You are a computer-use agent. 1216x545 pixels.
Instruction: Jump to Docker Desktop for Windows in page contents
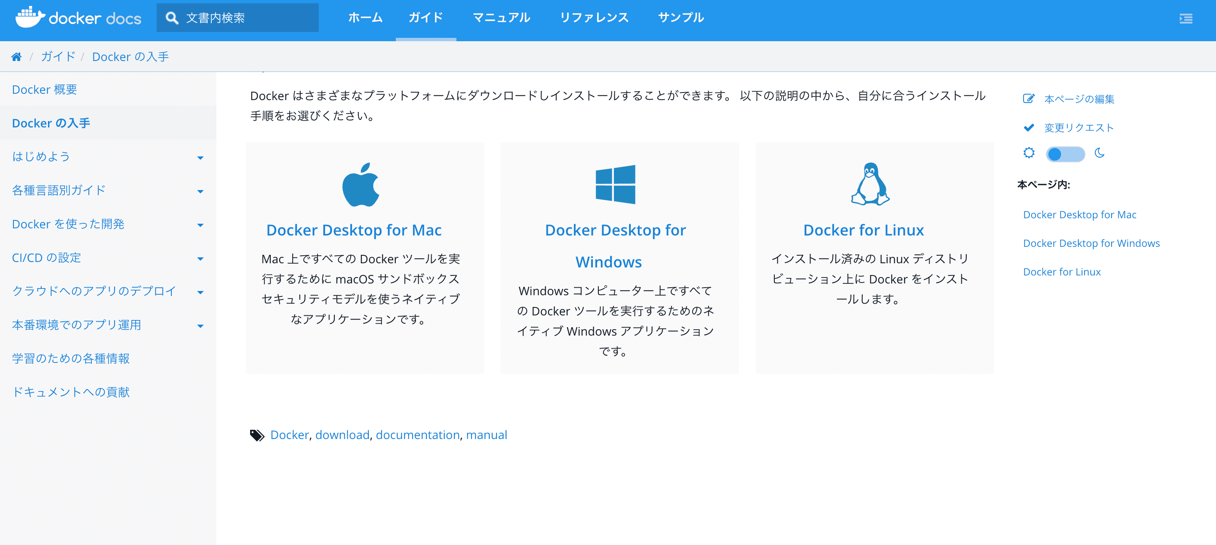pyautogui.click(x=1091, y=243)
